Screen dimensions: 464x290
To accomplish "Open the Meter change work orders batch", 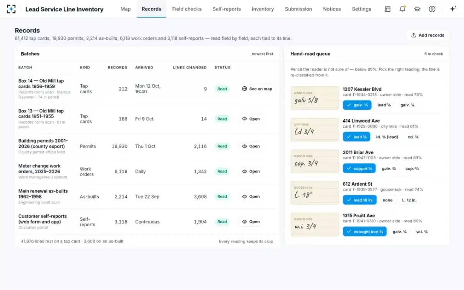I will (251, 172).
